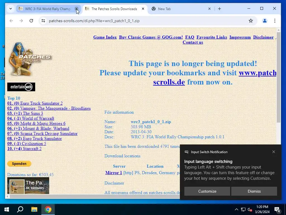Select the 2013-04-30 date value
The width and height of the screenshot is (286, 215).
click(141, 132)
